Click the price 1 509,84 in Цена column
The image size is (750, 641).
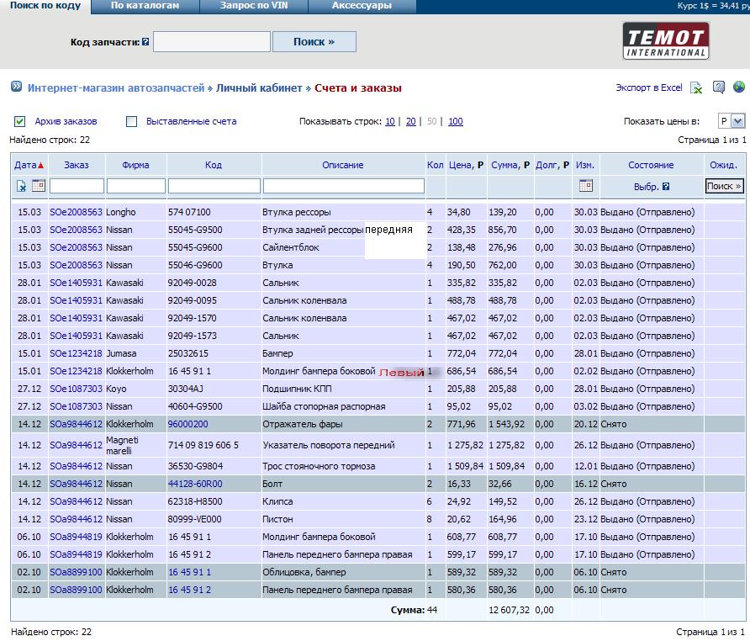[466, 466]
